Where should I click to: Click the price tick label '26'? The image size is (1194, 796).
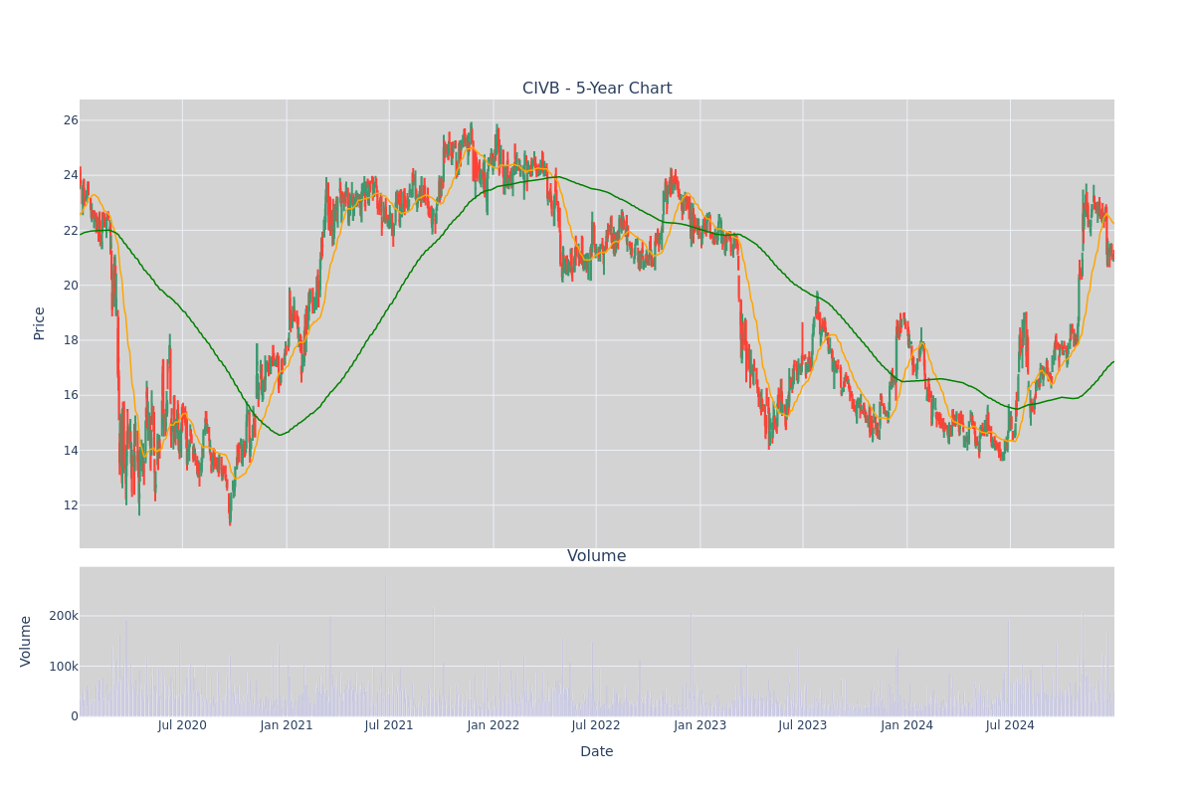click(x=71, y=120)
